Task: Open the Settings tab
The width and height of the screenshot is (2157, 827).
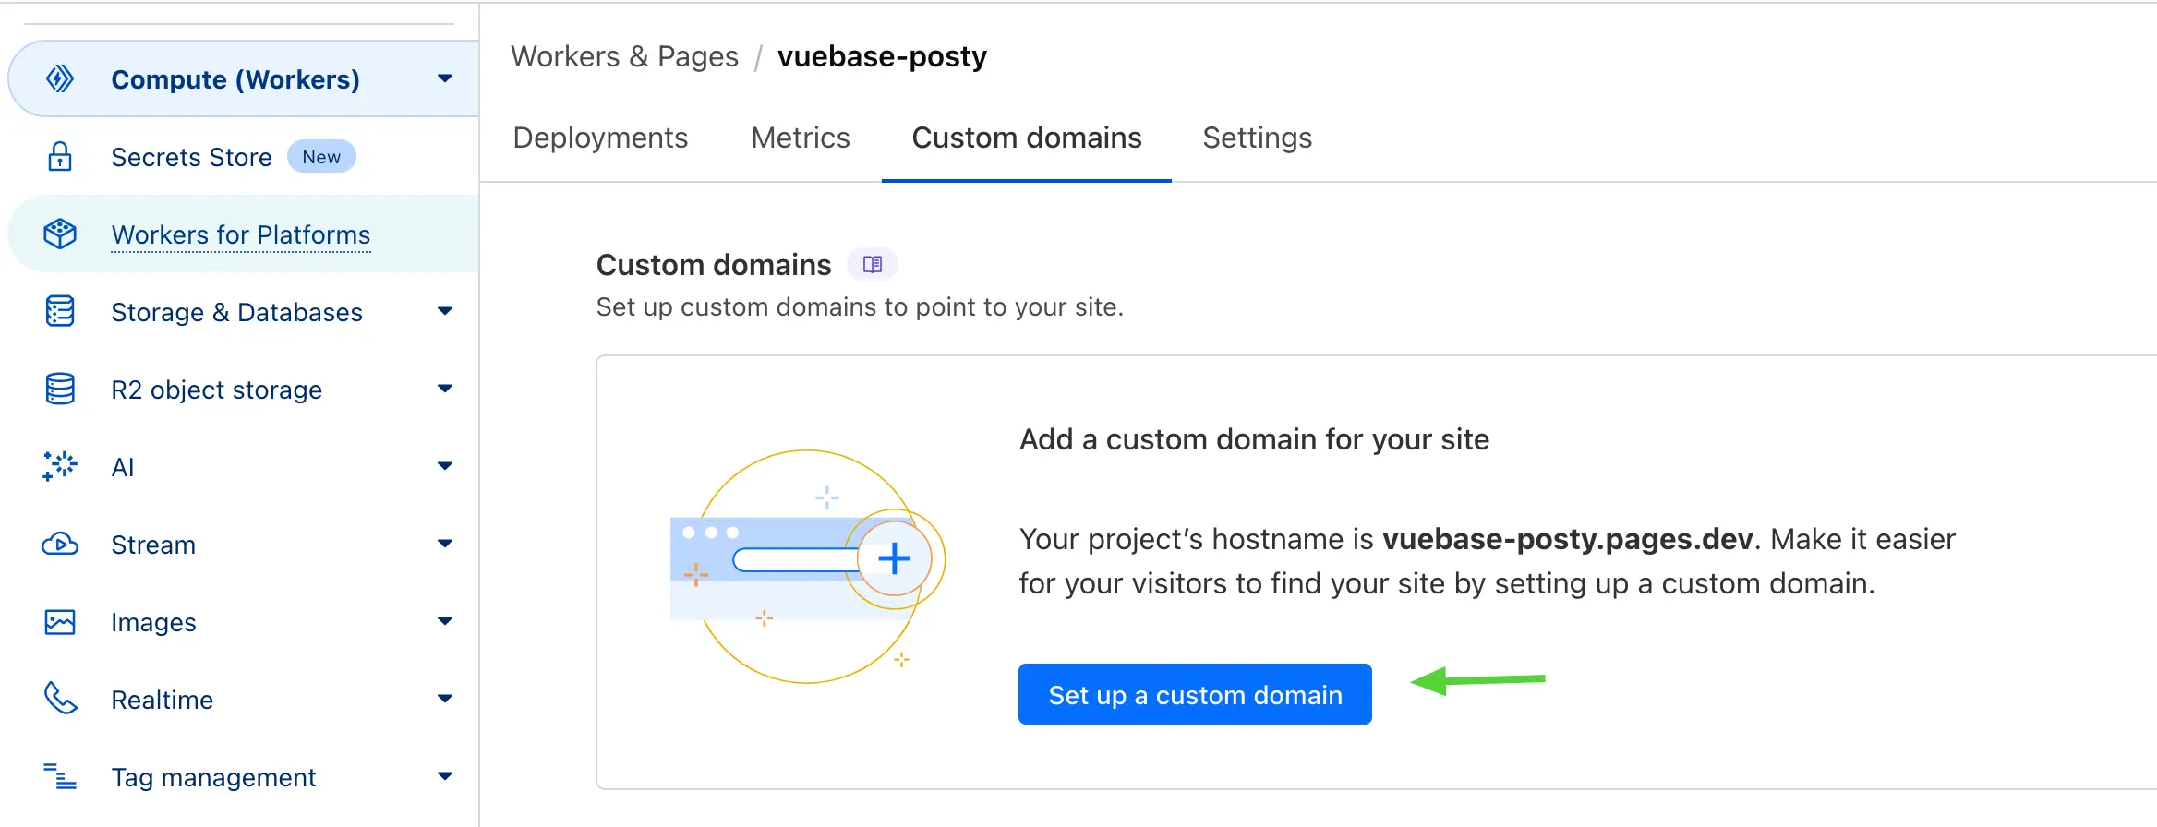Action: pyautogui.click(x=1257, y=138)
